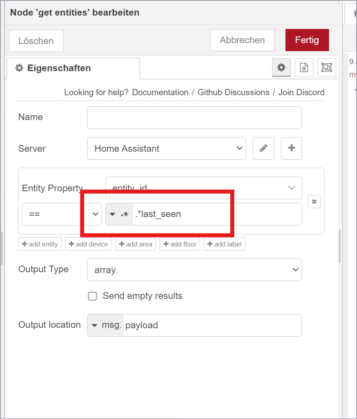This screenshot has height=419, width=357.
Task: Open node description document icon
Action: 304,67
